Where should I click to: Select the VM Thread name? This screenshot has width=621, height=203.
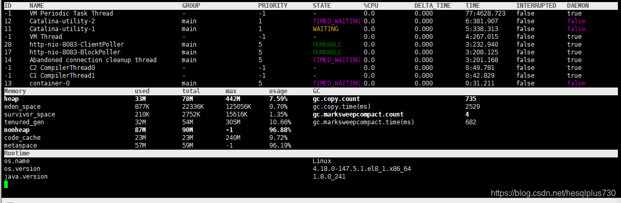click(x=46, y=37)
